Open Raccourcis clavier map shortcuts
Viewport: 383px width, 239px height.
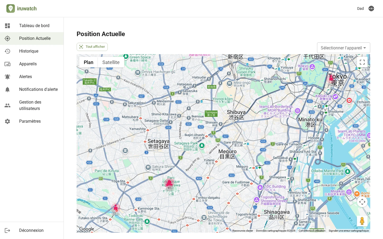[243, 231]
